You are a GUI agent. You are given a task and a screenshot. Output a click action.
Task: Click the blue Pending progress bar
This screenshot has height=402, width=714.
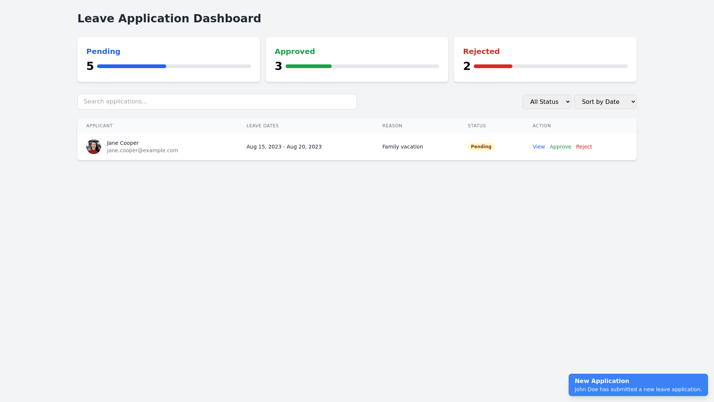tap(132, 66)
